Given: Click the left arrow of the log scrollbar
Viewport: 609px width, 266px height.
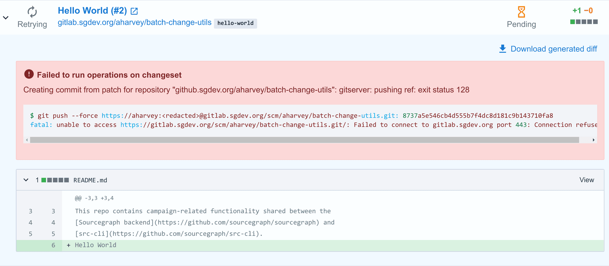Looking at the screenshot, I should click(27, 140).
